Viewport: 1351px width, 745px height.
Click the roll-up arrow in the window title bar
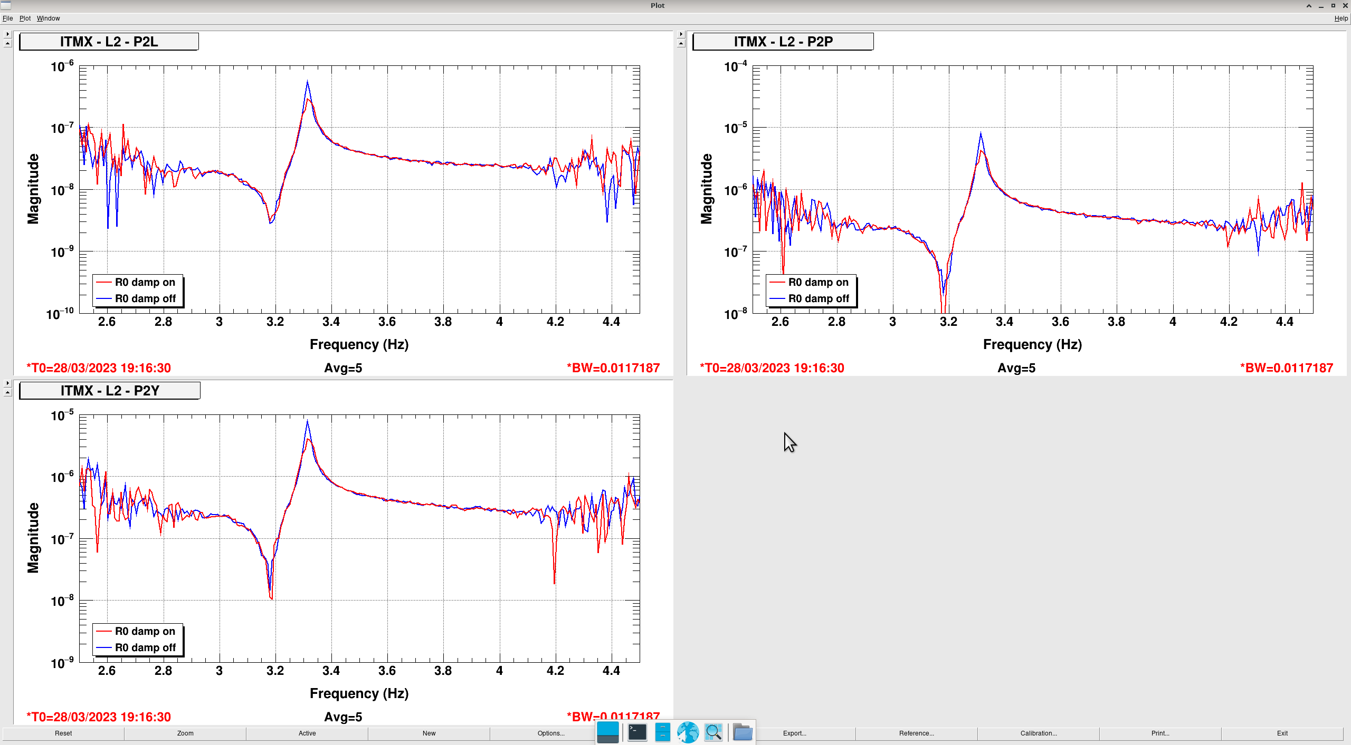tap(1309, 6)
